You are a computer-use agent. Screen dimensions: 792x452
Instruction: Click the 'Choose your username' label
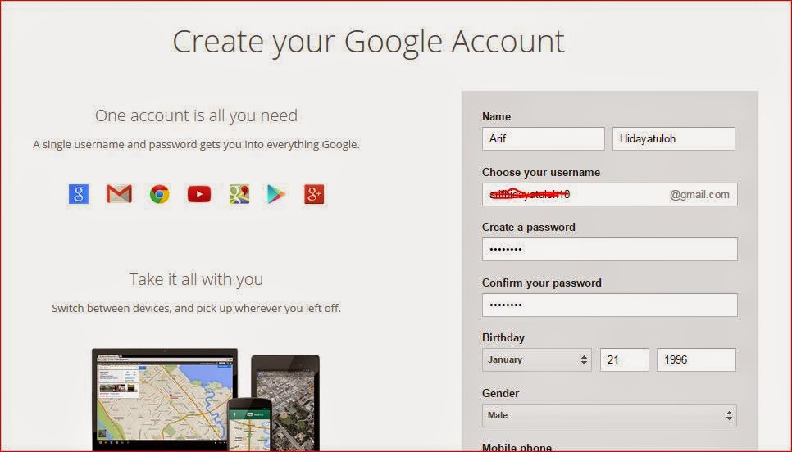point(541,172)
